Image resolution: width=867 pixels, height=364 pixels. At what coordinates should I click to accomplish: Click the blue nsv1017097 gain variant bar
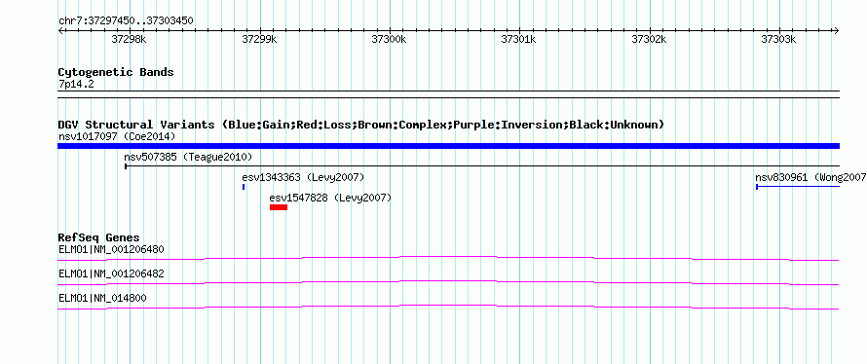[x=448, y=146]
